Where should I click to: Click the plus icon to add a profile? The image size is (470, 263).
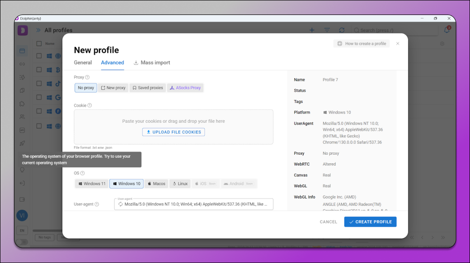(312, 30)
